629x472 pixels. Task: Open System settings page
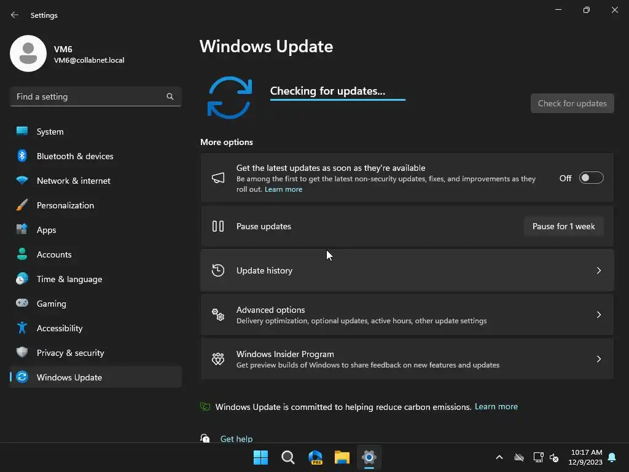95,132
